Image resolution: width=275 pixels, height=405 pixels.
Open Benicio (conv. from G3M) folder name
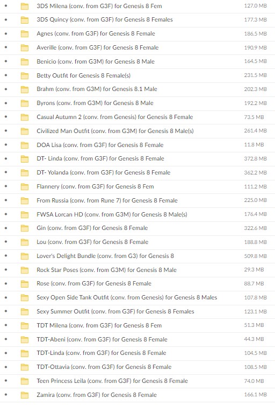pos(96,61)
